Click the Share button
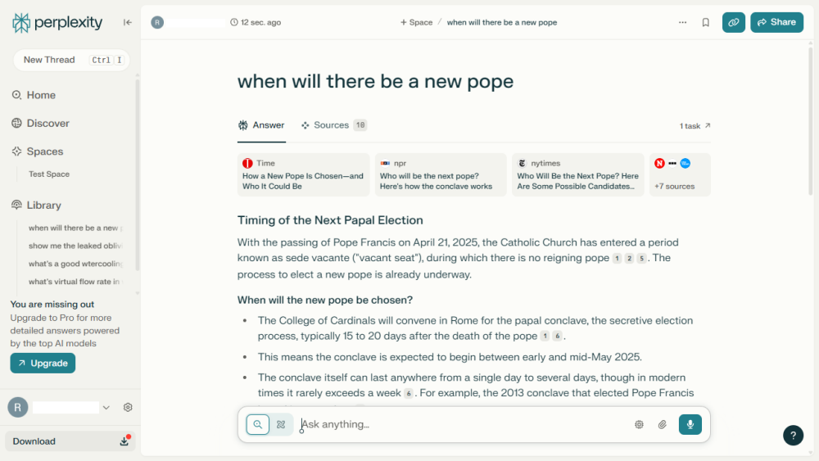 point(776,23)
